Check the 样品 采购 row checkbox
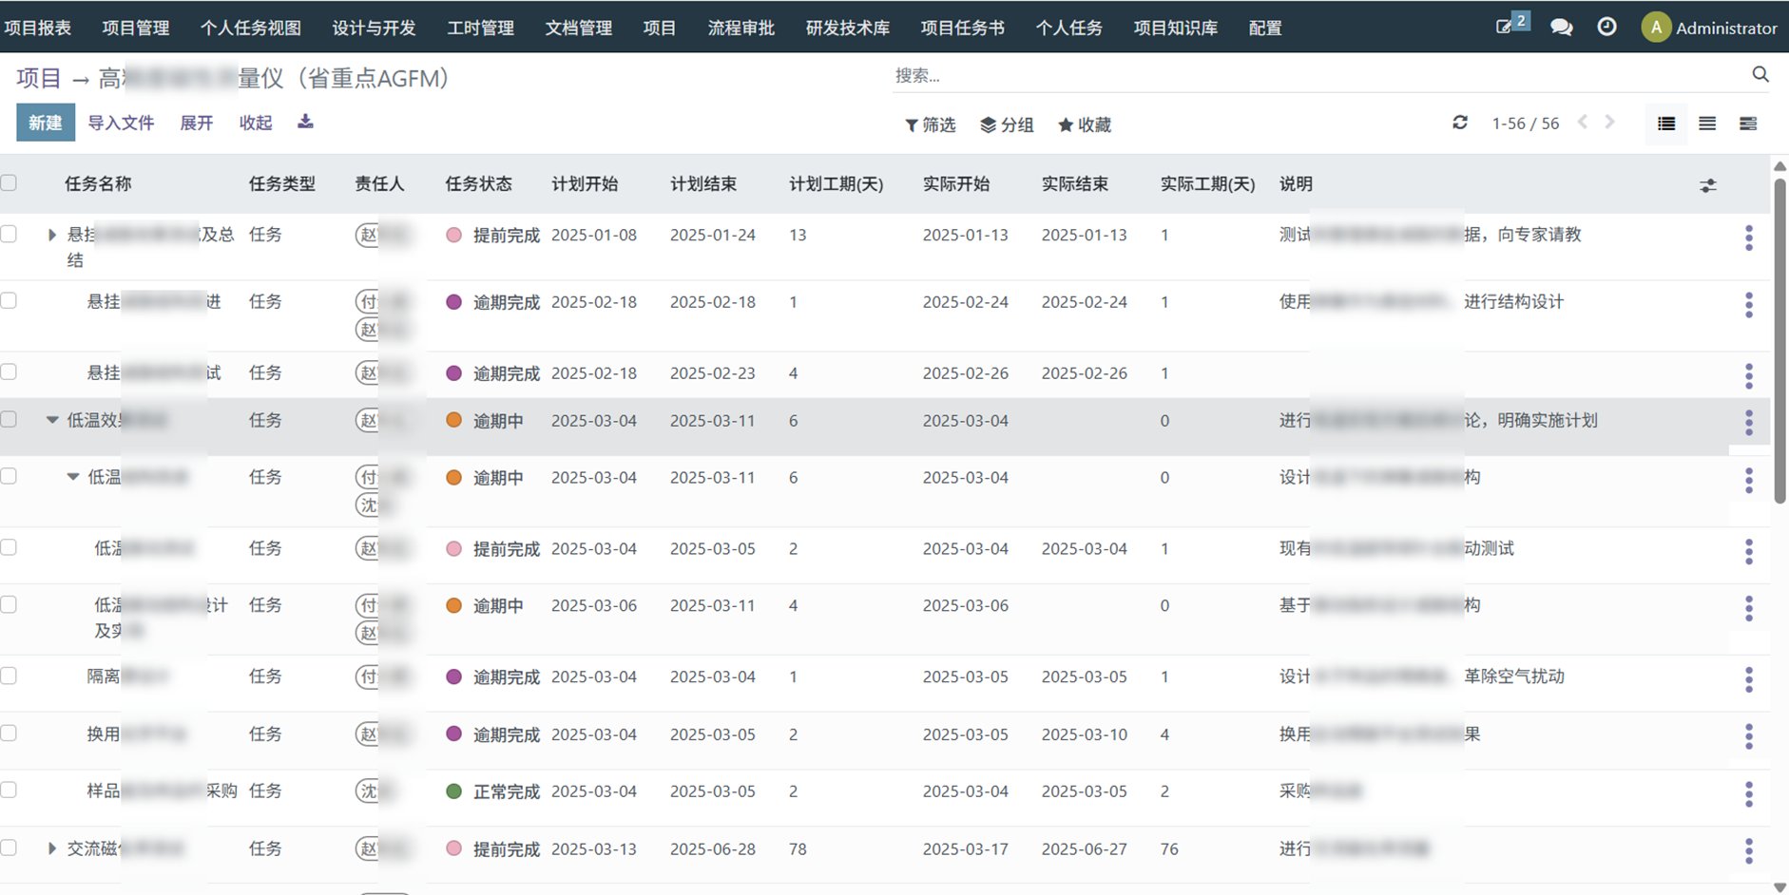 point(9,790)
